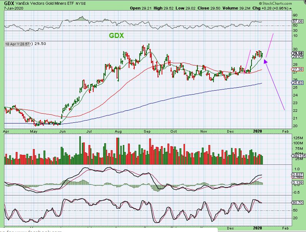The image size is (306, 232).
Task: Click the Sep label under price panel
Action: pyautogui.click(x=147, y=132)
